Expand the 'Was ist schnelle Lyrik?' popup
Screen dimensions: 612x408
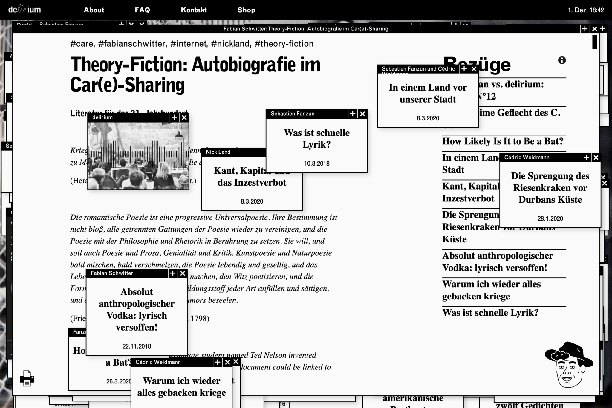click(x=352, y=114)
